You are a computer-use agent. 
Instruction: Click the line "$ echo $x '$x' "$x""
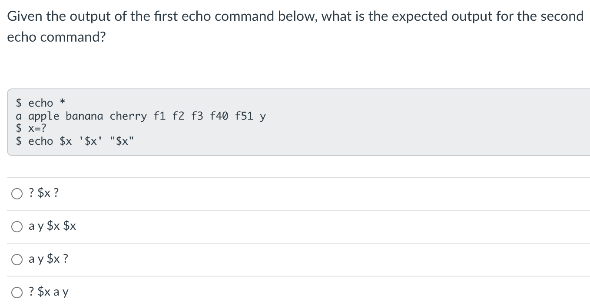74,141
